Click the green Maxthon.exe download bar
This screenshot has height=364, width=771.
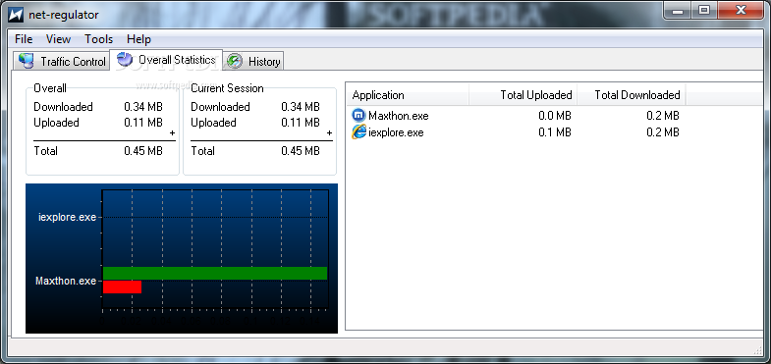[x=215, y=273]
